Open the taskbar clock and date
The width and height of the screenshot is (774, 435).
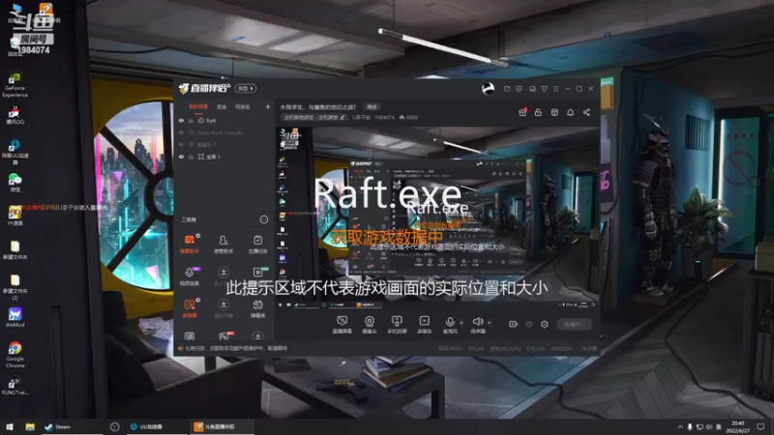737,426
